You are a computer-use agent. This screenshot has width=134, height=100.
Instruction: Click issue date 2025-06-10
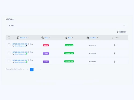[92, 54]
